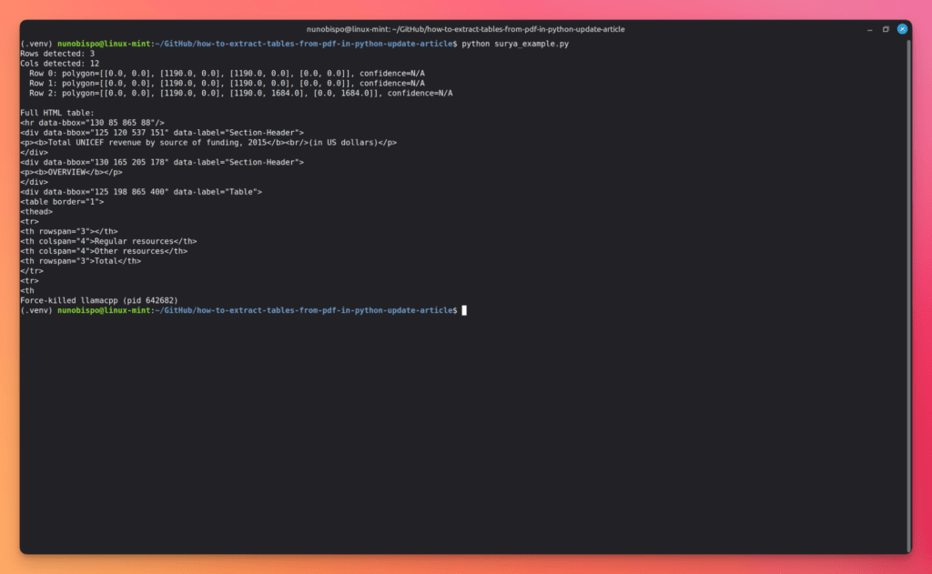The width and height of the screenshot is (932, 574).
Task: Click the div data-bbox '125 120 537 151' line
Action: (x=162, y=133)
